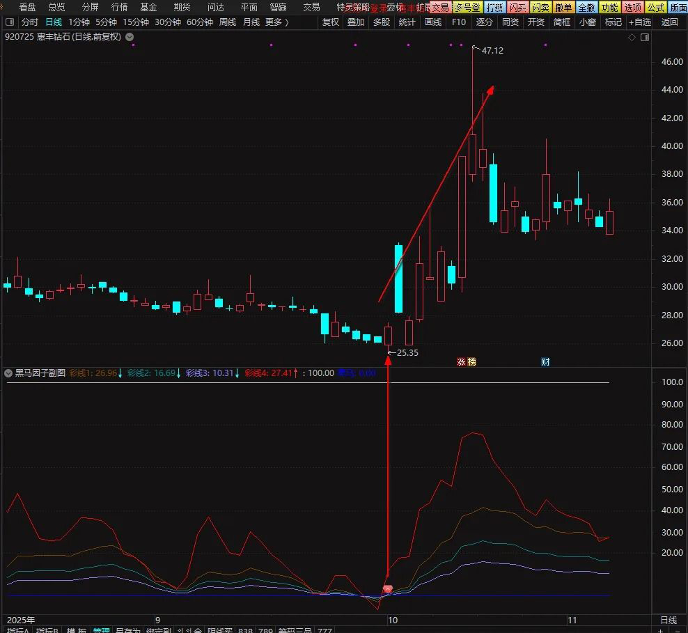Add stock to watchlist via +自选
688x633 pixels.
click(642, 22)
